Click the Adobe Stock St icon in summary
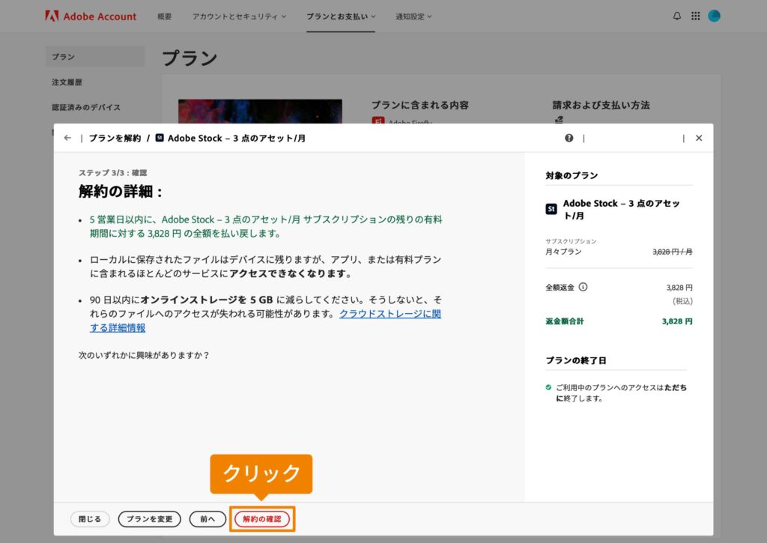 551,210
